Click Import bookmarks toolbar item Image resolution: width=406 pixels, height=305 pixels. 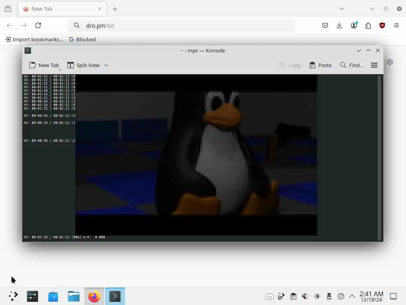point(34,39)
